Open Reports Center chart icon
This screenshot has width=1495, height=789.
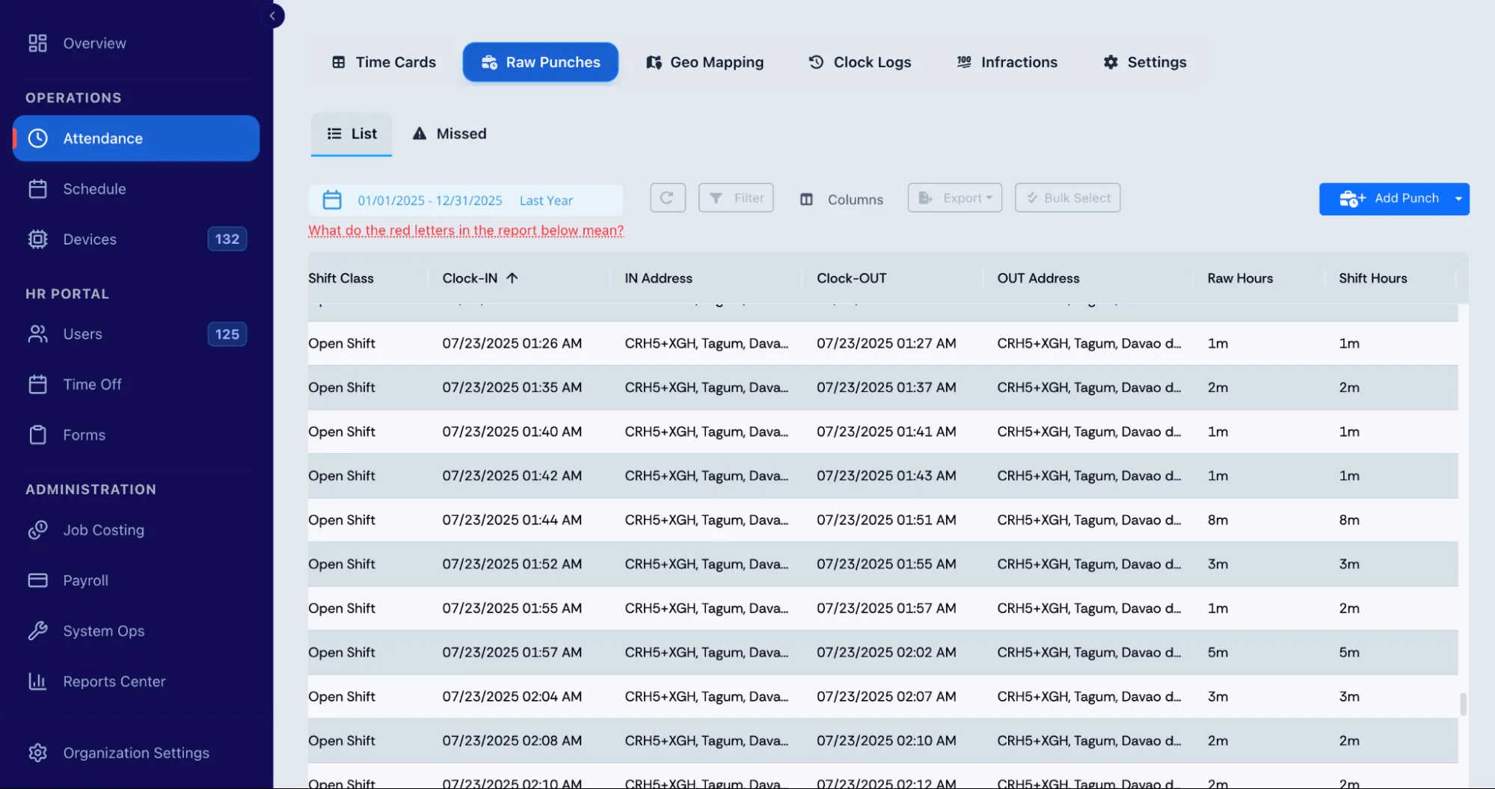click(38, 681)
